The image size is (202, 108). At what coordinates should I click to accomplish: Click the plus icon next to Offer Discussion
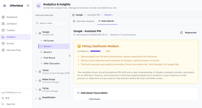tap(41, 63)
